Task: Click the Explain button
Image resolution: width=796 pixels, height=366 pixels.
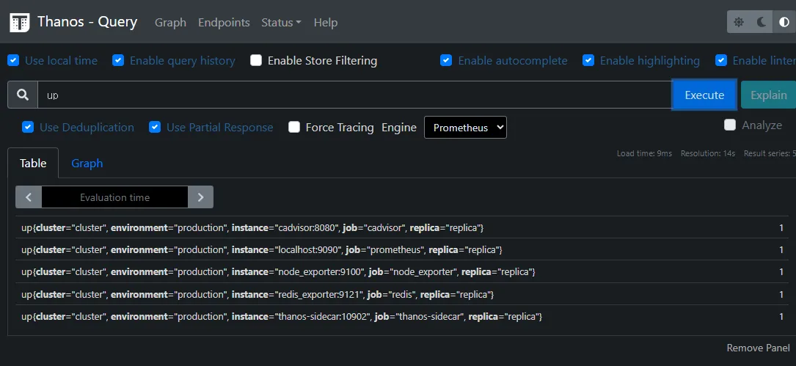Action: tap(768, 95)
